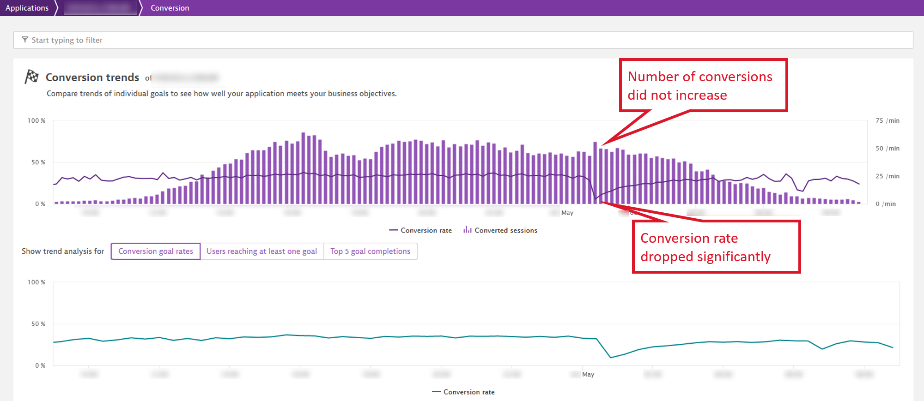Image resolution: width=924 pixels, height=401 pixels.
Task: Toggle the top chart's Conversion rate legend label
Action: coord(426,230)
